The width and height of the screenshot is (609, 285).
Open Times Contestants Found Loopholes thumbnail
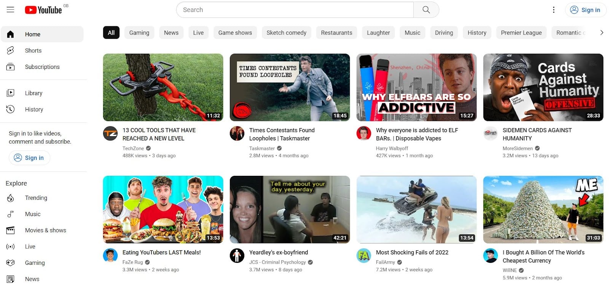[290, 87]
